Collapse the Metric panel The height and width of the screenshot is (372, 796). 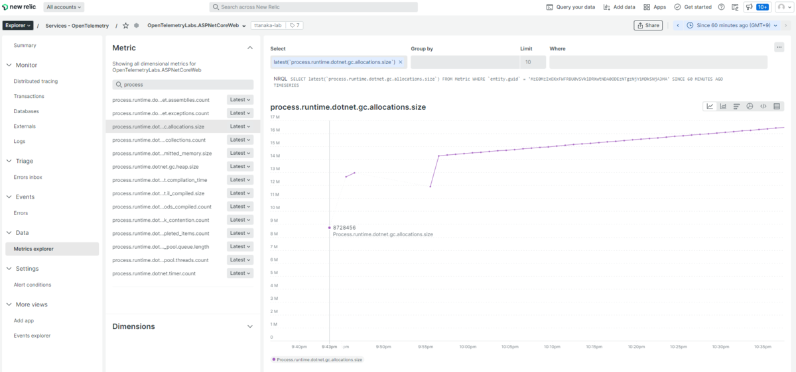click(250, 48)
